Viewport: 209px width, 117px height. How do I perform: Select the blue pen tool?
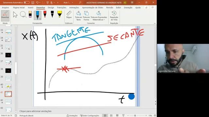38,15
